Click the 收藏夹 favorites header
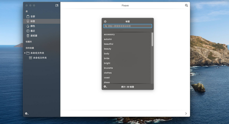The image size is (229, 124). (29, 42)
